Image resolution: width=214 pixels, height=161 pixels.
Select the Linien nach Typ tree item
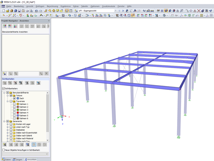click(23, 127)
